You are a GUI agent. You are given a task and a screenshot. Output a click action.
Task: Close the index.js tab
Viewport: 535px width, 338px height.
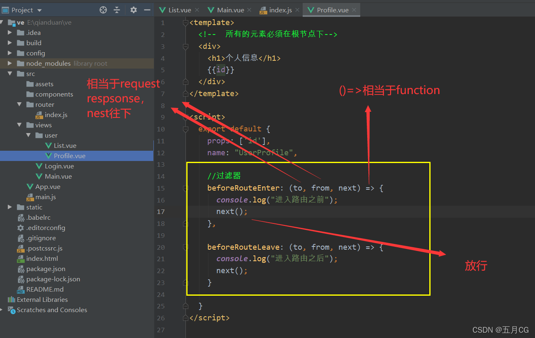pos(297,10)
